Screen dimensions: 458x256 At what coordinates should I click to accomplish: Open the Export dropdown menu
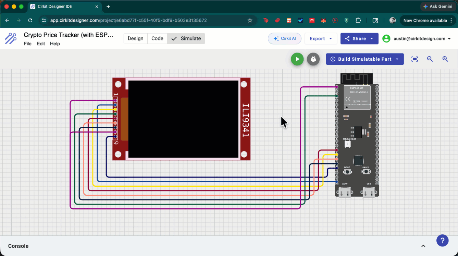click(321, 38)
